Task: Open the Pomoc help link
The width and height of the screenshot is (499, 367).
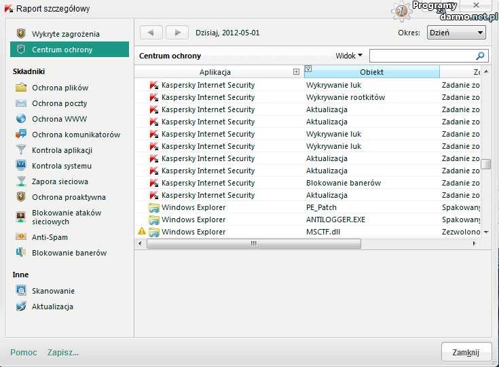Action: tap(24, 352)
